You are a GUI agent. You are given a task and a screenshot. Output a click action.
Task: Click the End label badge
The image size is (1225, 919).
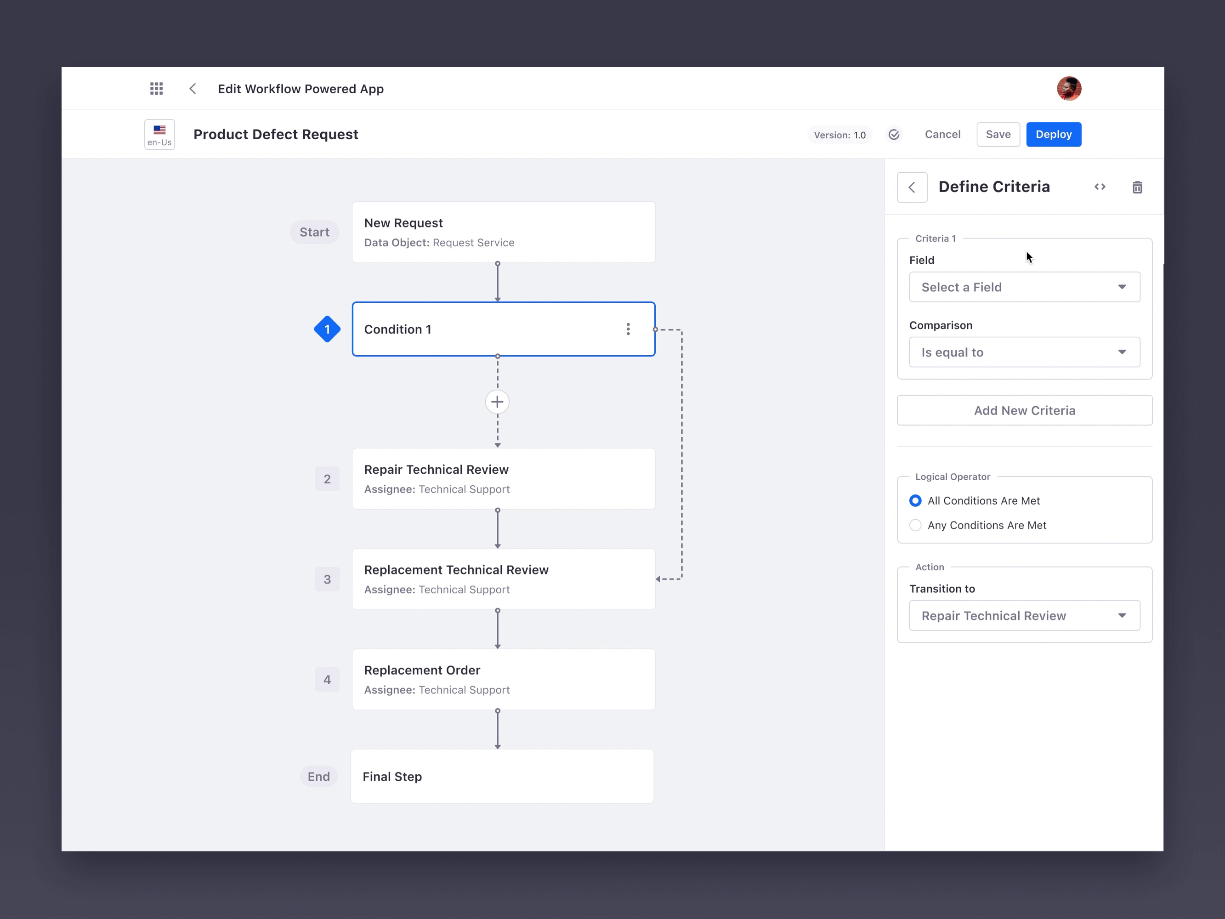click(x=318, y=777)
